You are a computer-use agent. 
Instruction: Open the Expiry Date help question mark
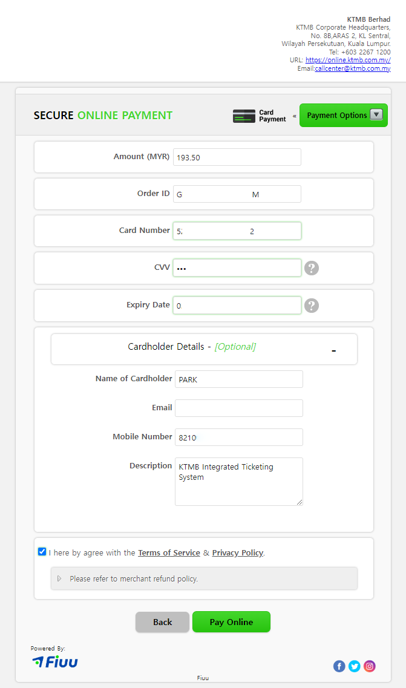tap(312, 306)
